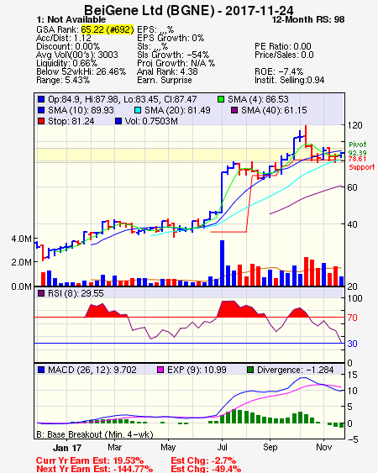Viewport: 378px width, 473px height.
Task: Click the red Stop legend swatch
Action: 41,121
